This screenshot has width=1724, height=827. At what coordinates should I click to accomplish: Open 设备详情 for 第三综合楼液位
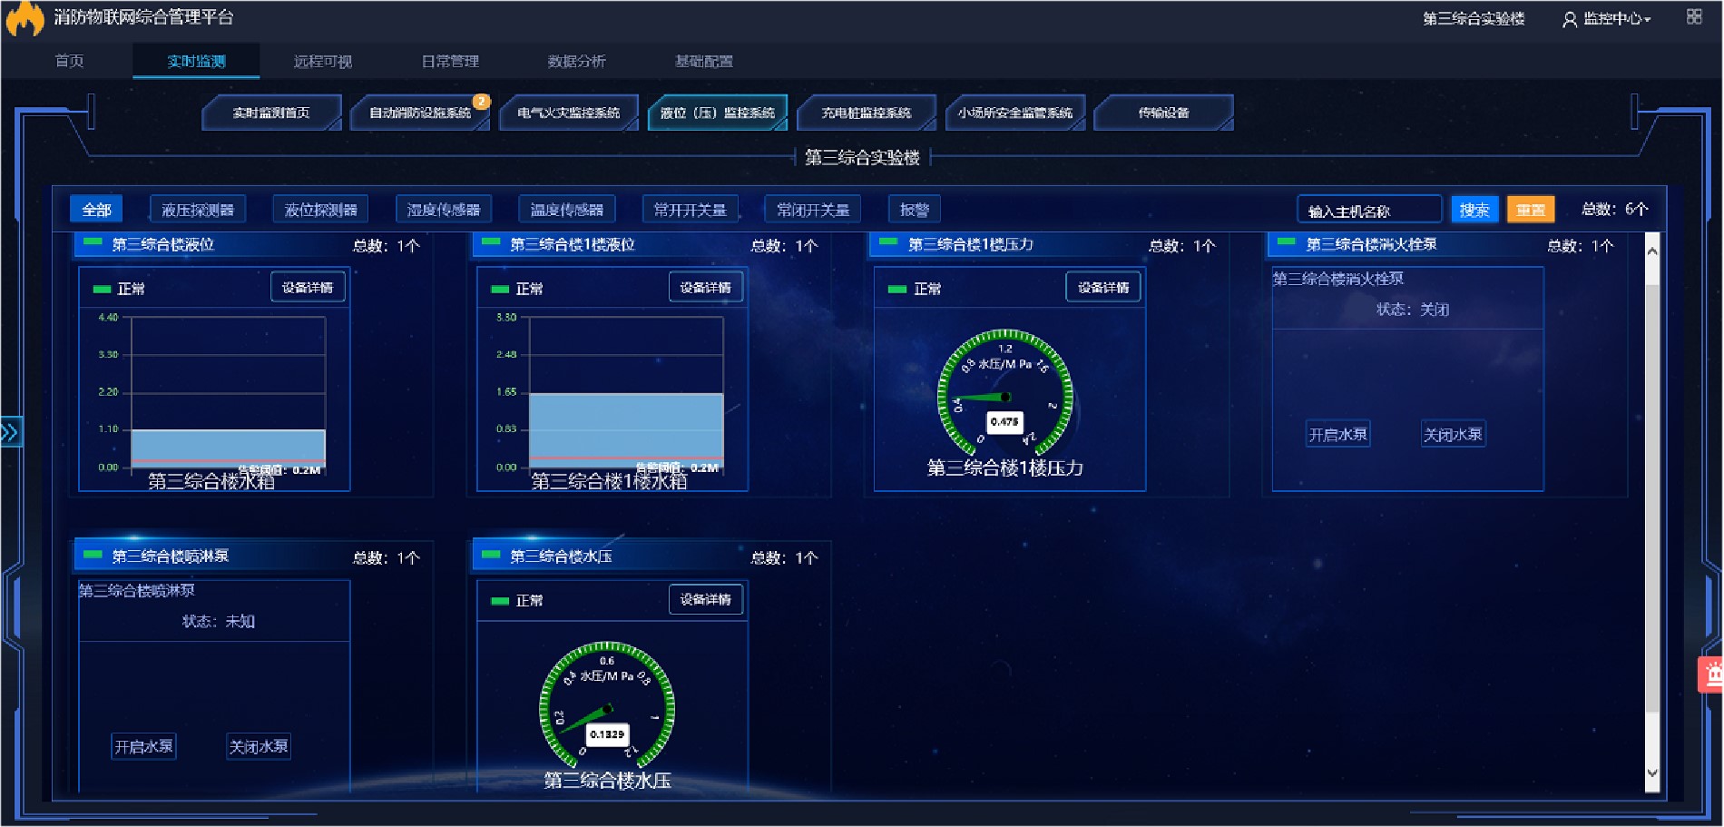click(x=308, y=288)
